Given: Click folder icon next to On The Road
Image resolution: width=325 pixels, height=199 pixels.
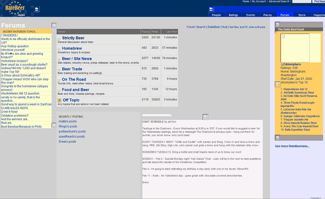Looking at the screenshot, I should tap(59, 81).
